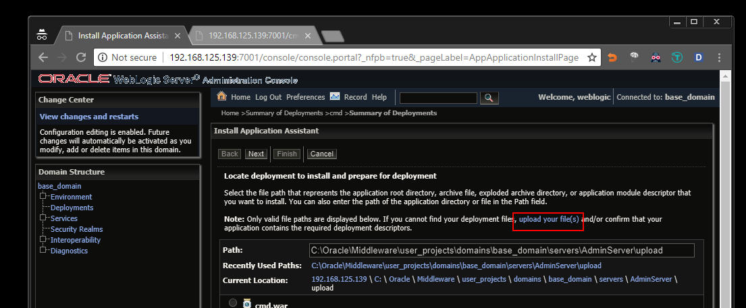Click AdminServer in Current Location path
The height and width of the screenshot is (308, 746).
tap(651, 279)
